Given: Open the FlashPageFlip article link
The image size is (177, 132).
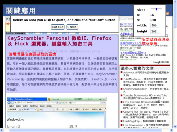Looking at the screenshot, I should [x=145, y=121].
